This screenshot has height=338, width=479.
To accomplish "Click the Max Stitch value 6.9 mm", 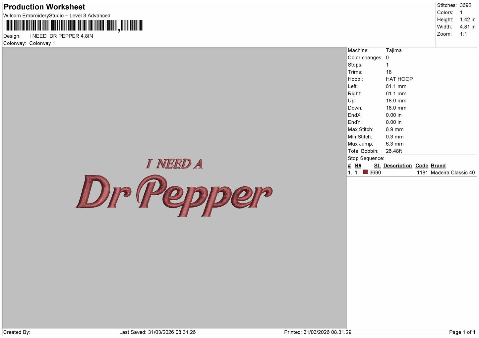I will [394, 129].
